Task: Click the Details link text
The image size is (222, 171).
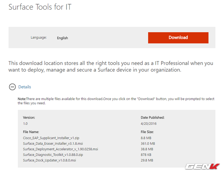Action: click(x=25, y=87)
